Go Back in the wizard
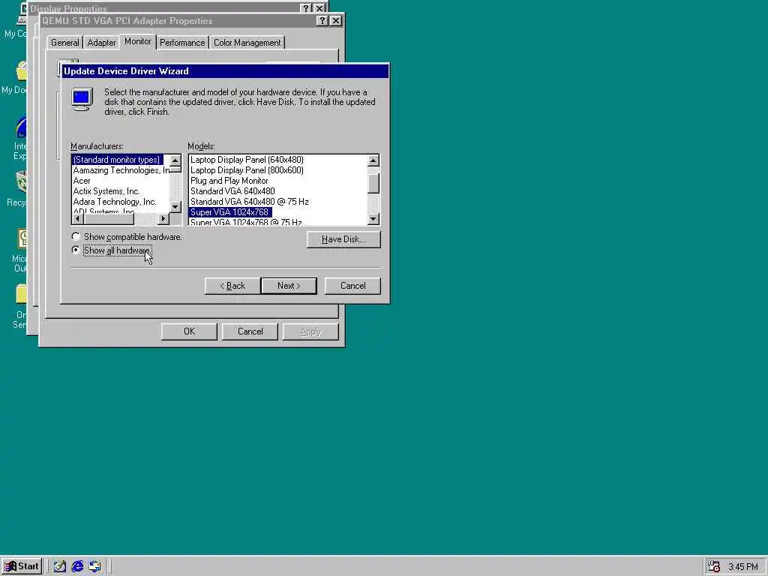768x576 pixels. 232,286
